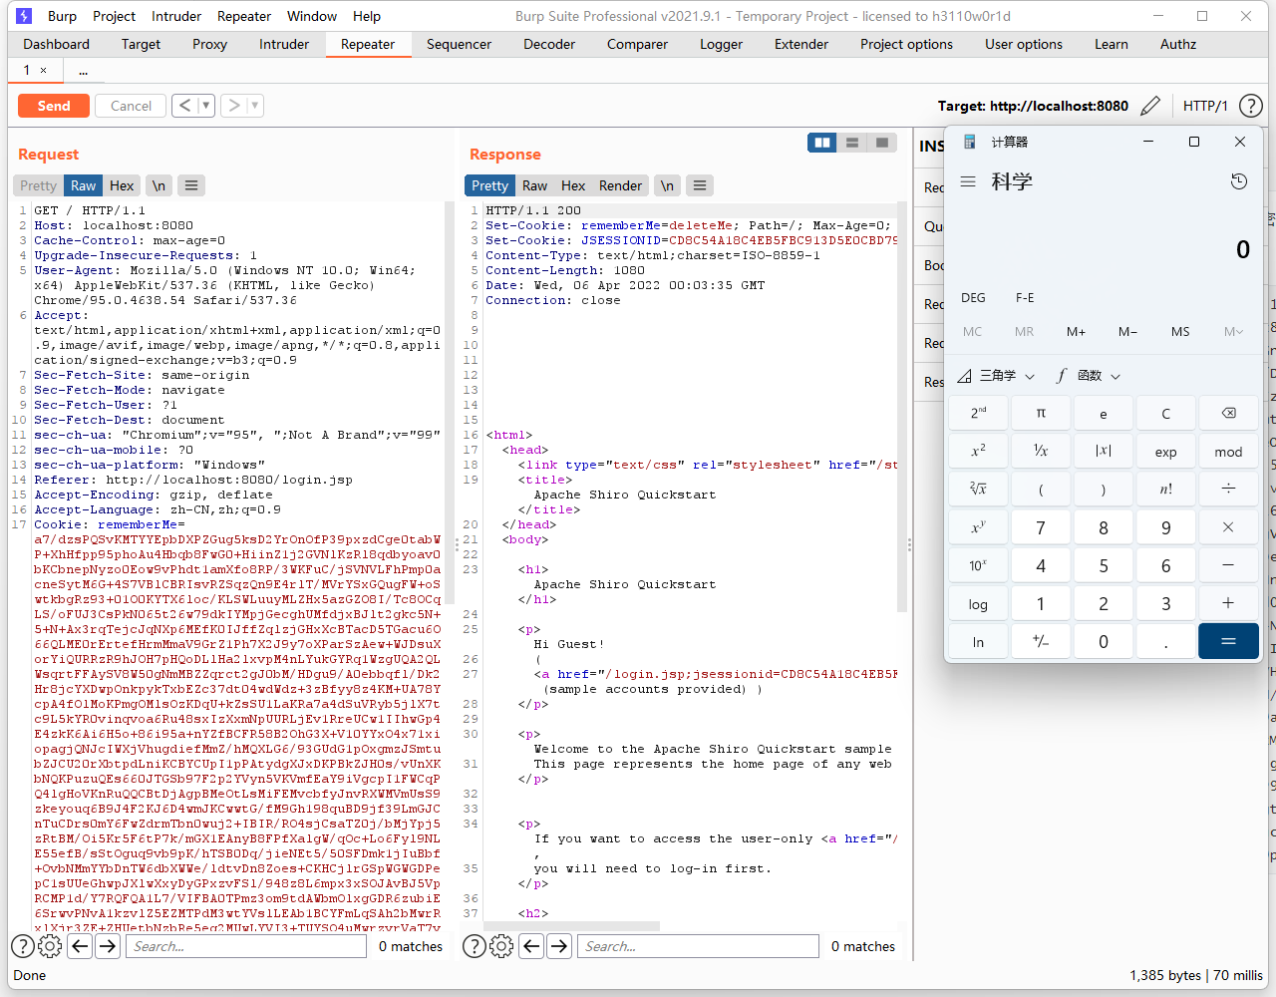Open the Response pane options menu

click(700, 185)
